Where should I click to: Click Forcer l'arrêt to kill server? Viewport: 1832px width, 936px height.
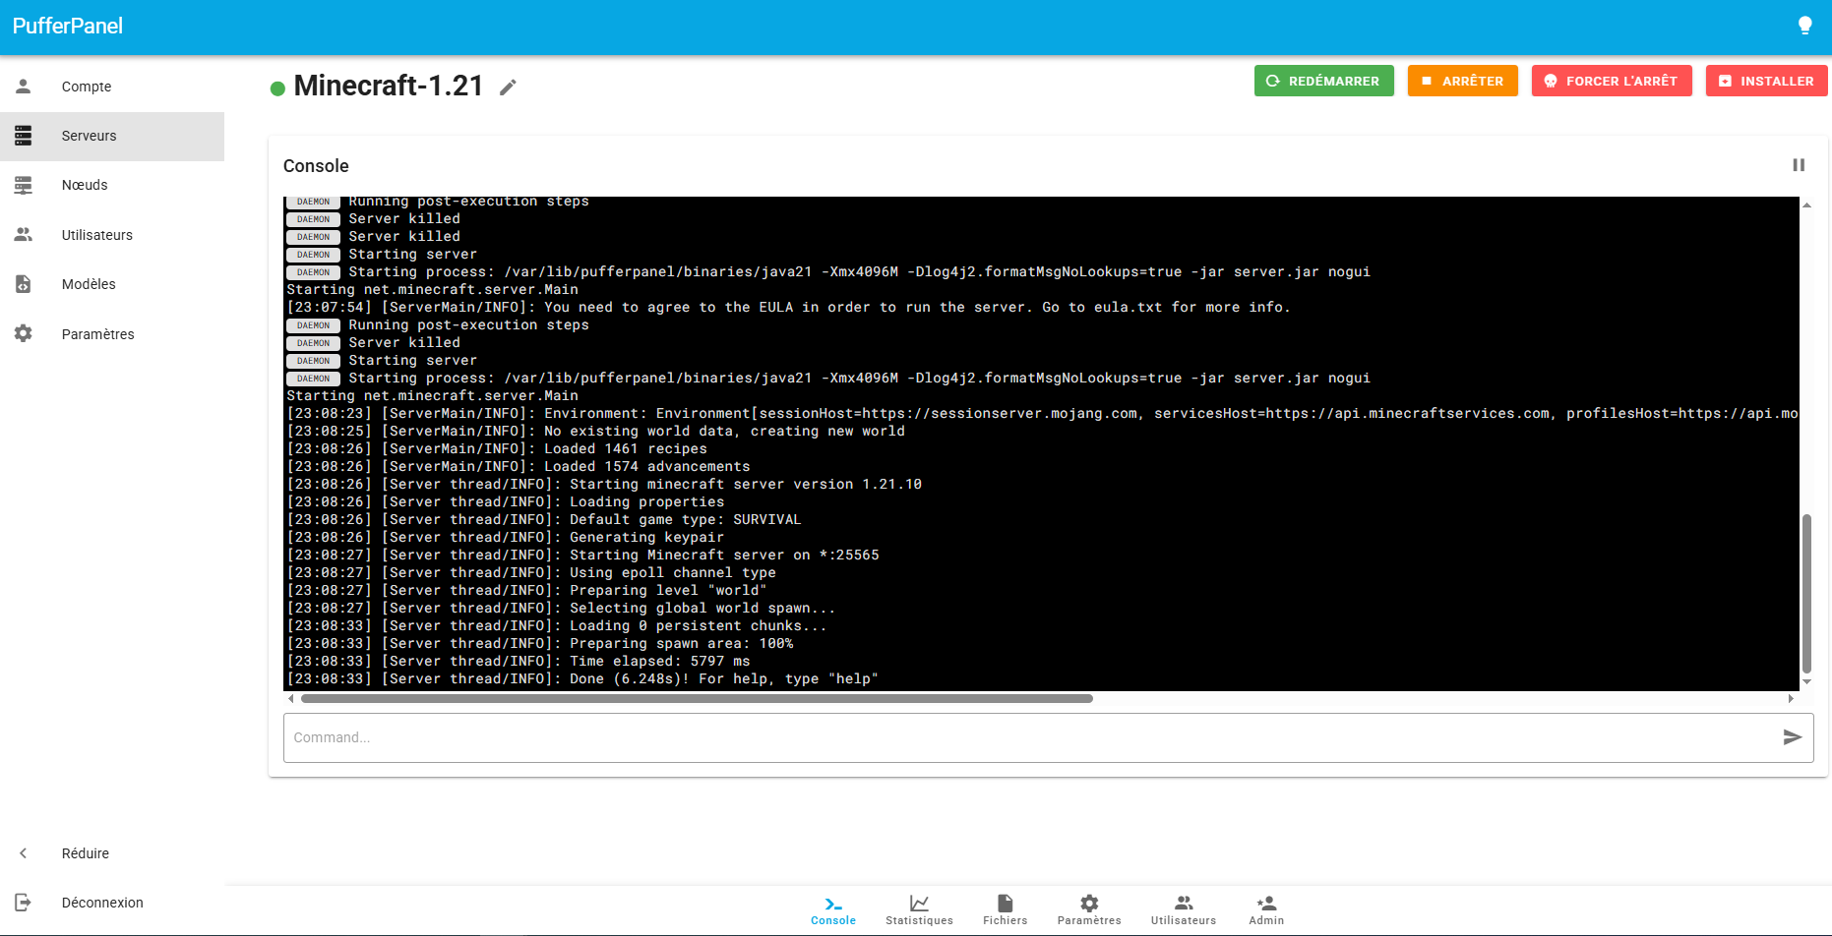(1611, 81)
